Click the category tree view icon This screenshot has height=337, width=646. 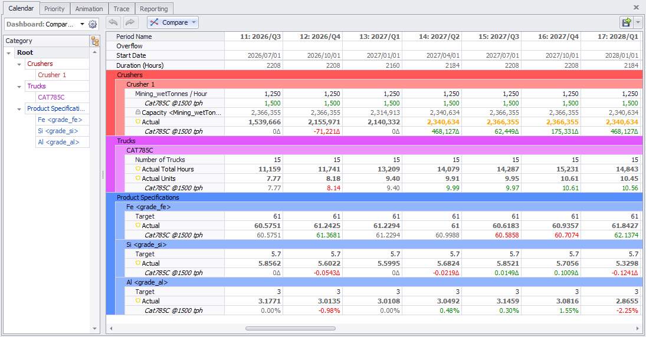tap(94, 41)
